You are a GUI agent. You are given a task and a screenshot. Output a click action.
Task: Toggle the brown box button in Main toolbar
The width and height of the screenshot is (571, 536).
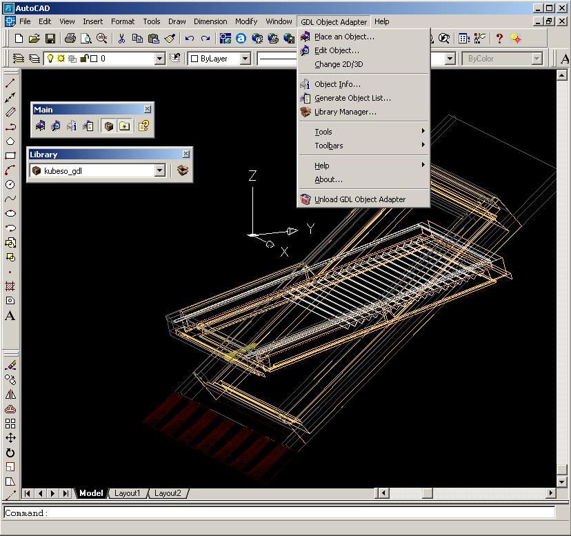(108, 126)
